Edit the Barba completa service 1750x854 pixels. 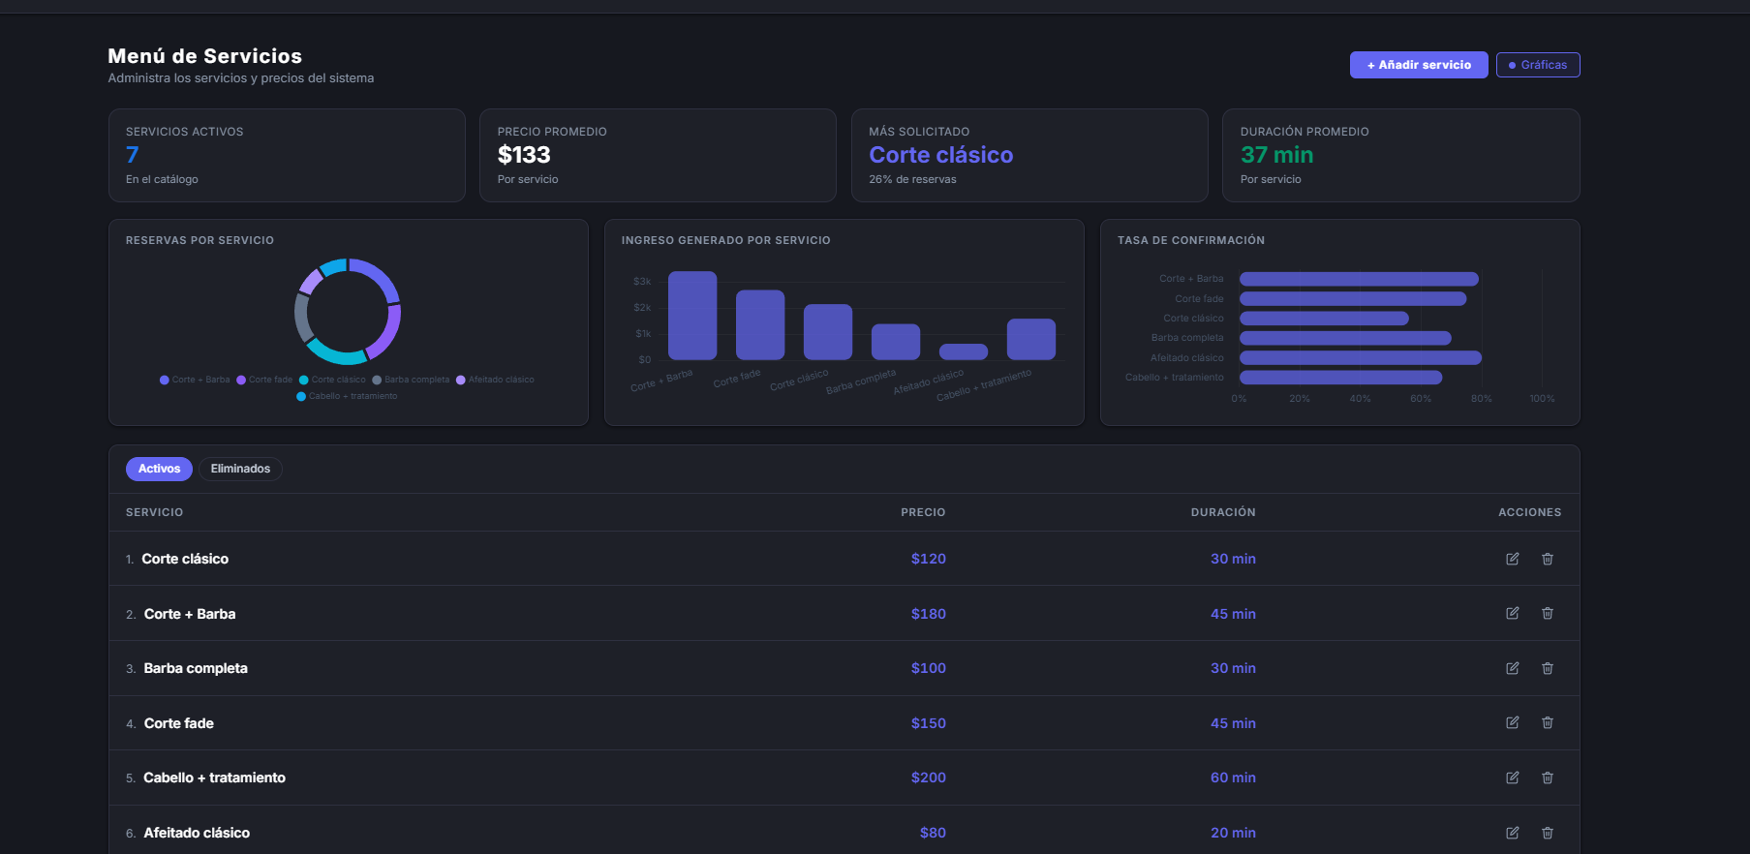(x=1512, y=668)
